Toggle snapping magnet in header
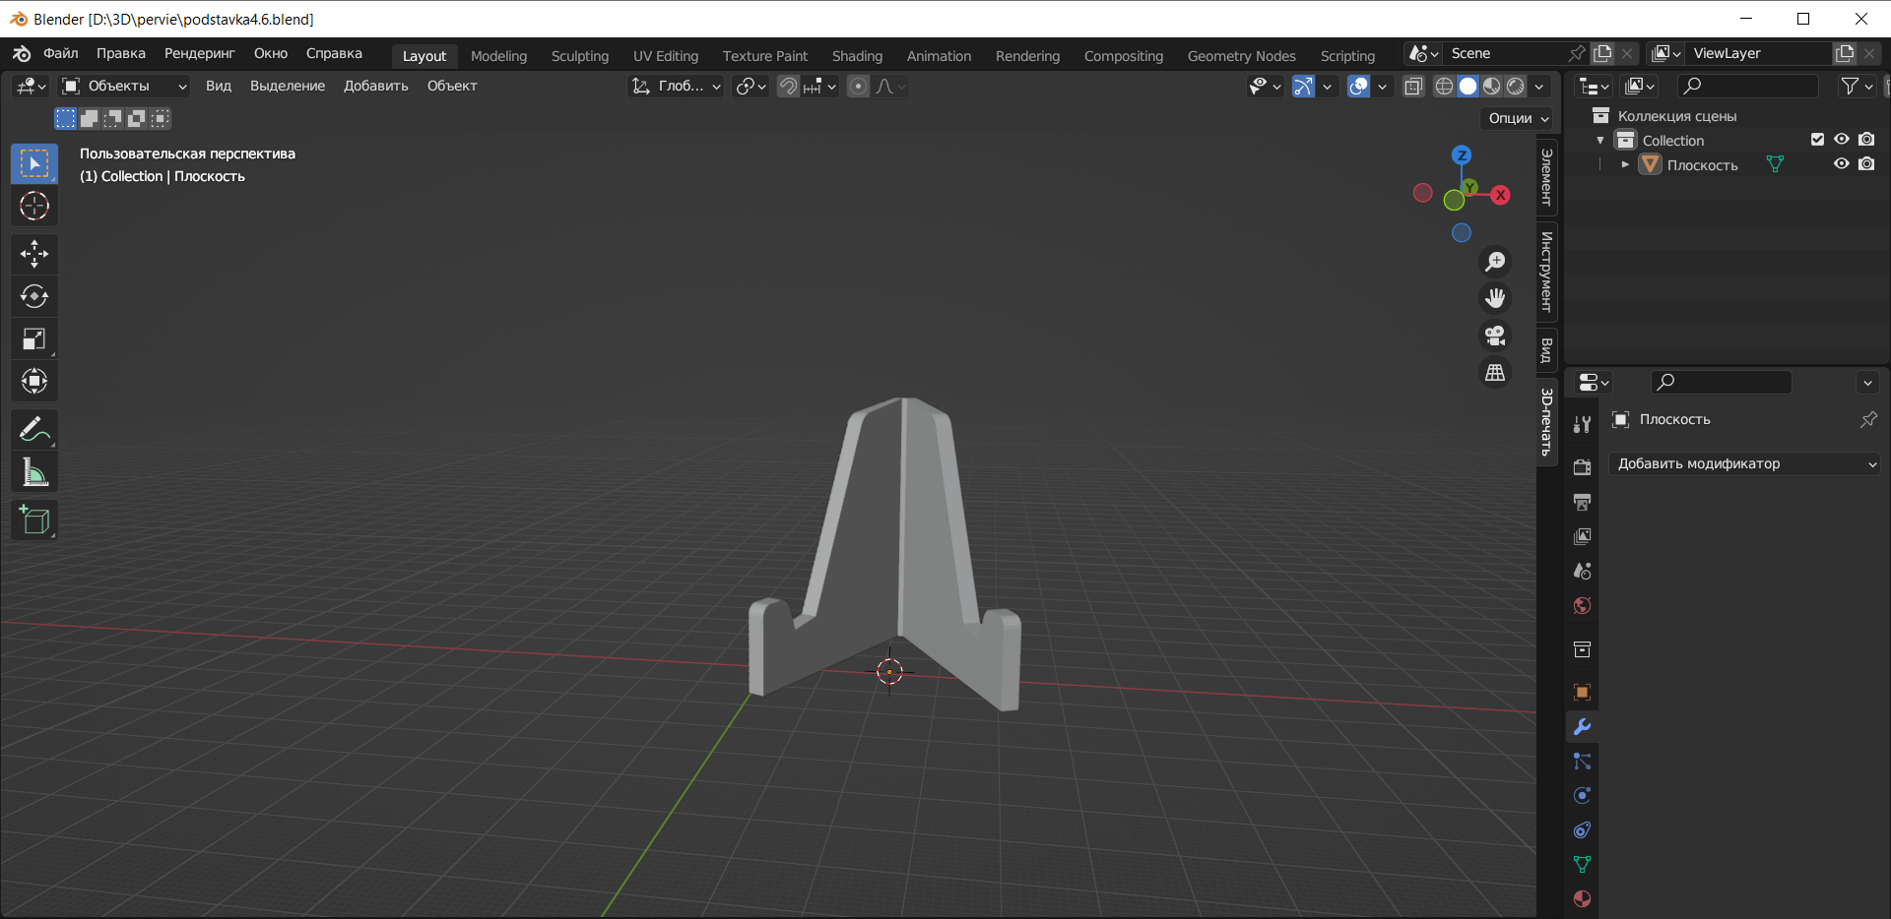 (x=788, y=87)
